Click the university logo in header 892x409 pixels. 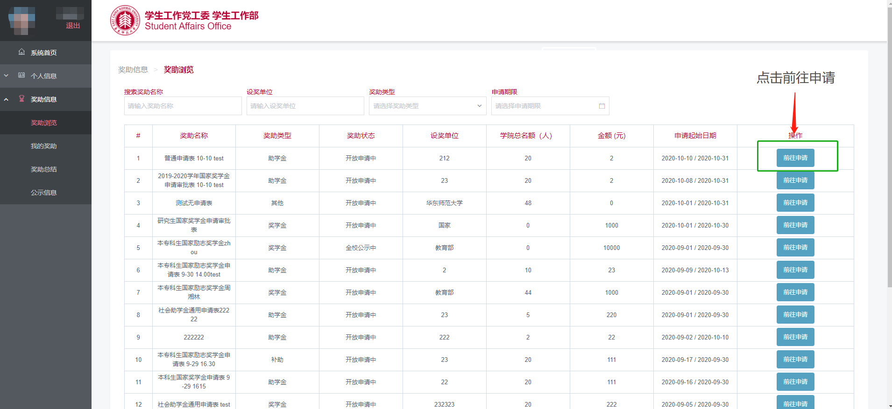pos(125,21)
